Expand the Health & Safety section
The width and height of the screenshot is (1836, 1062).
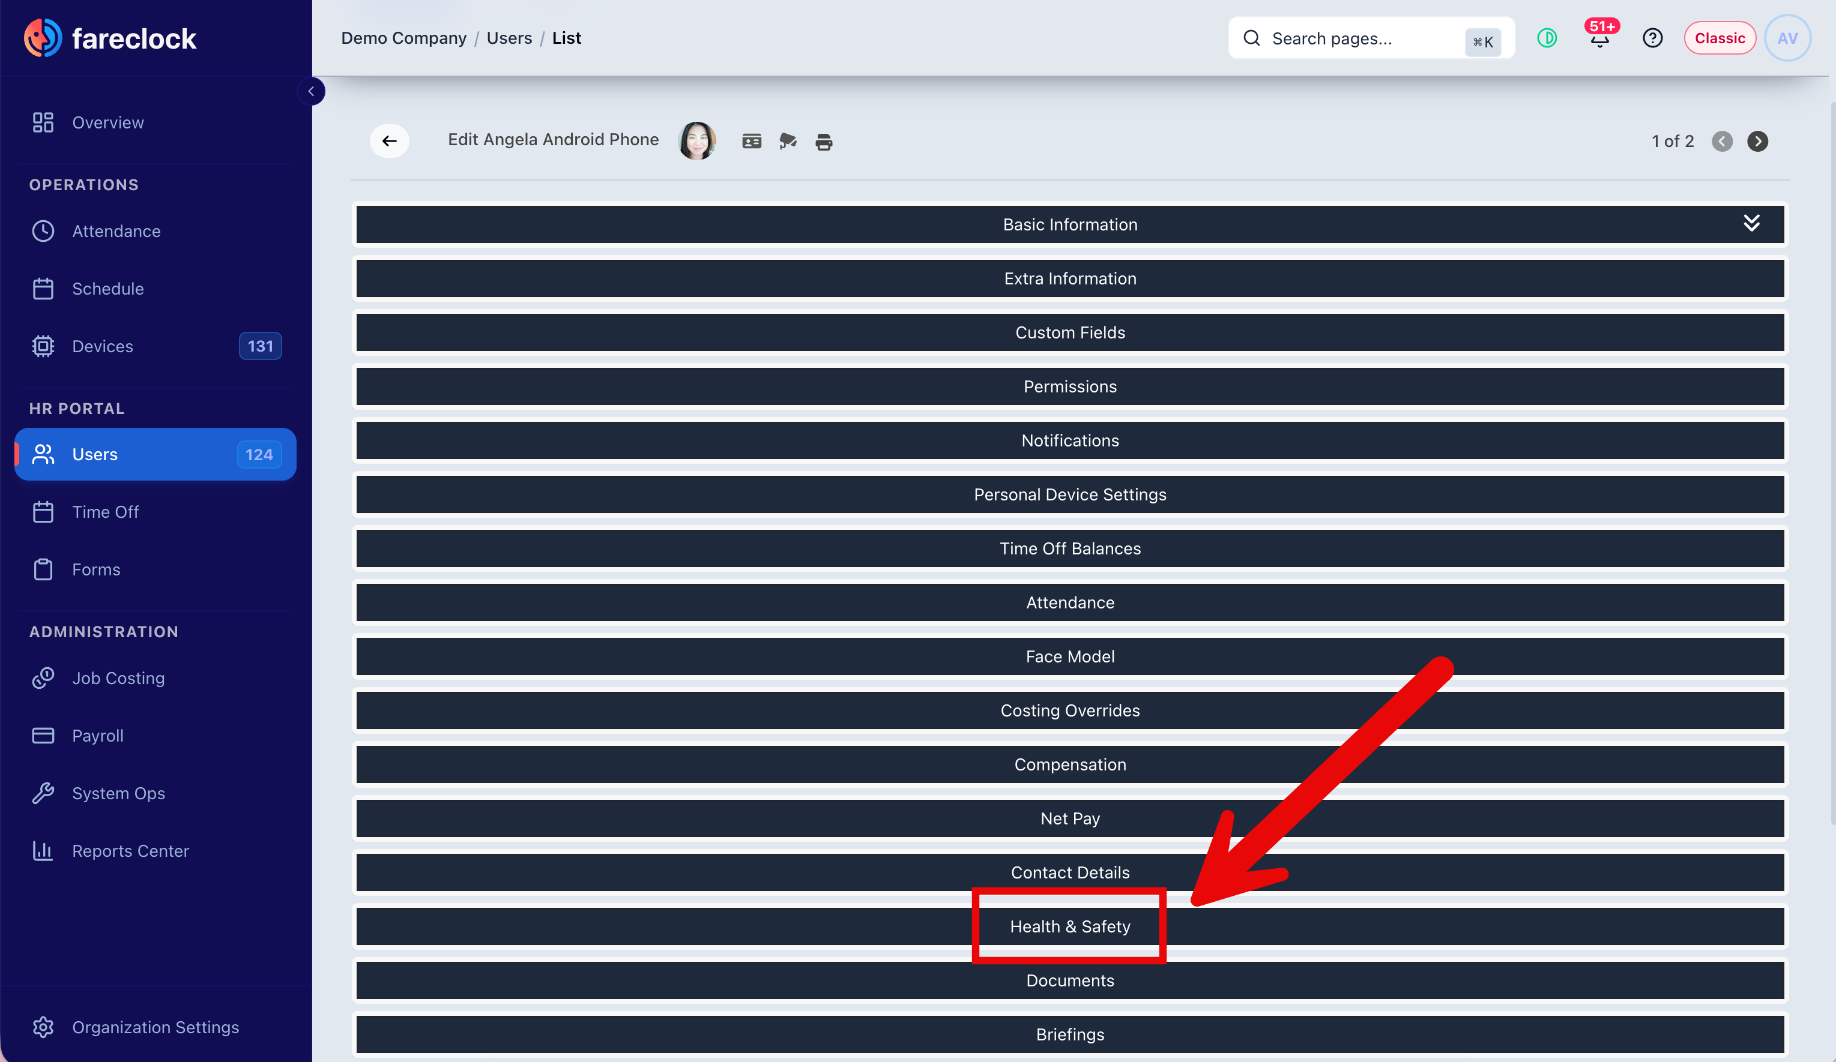(x=1069, y=926)
